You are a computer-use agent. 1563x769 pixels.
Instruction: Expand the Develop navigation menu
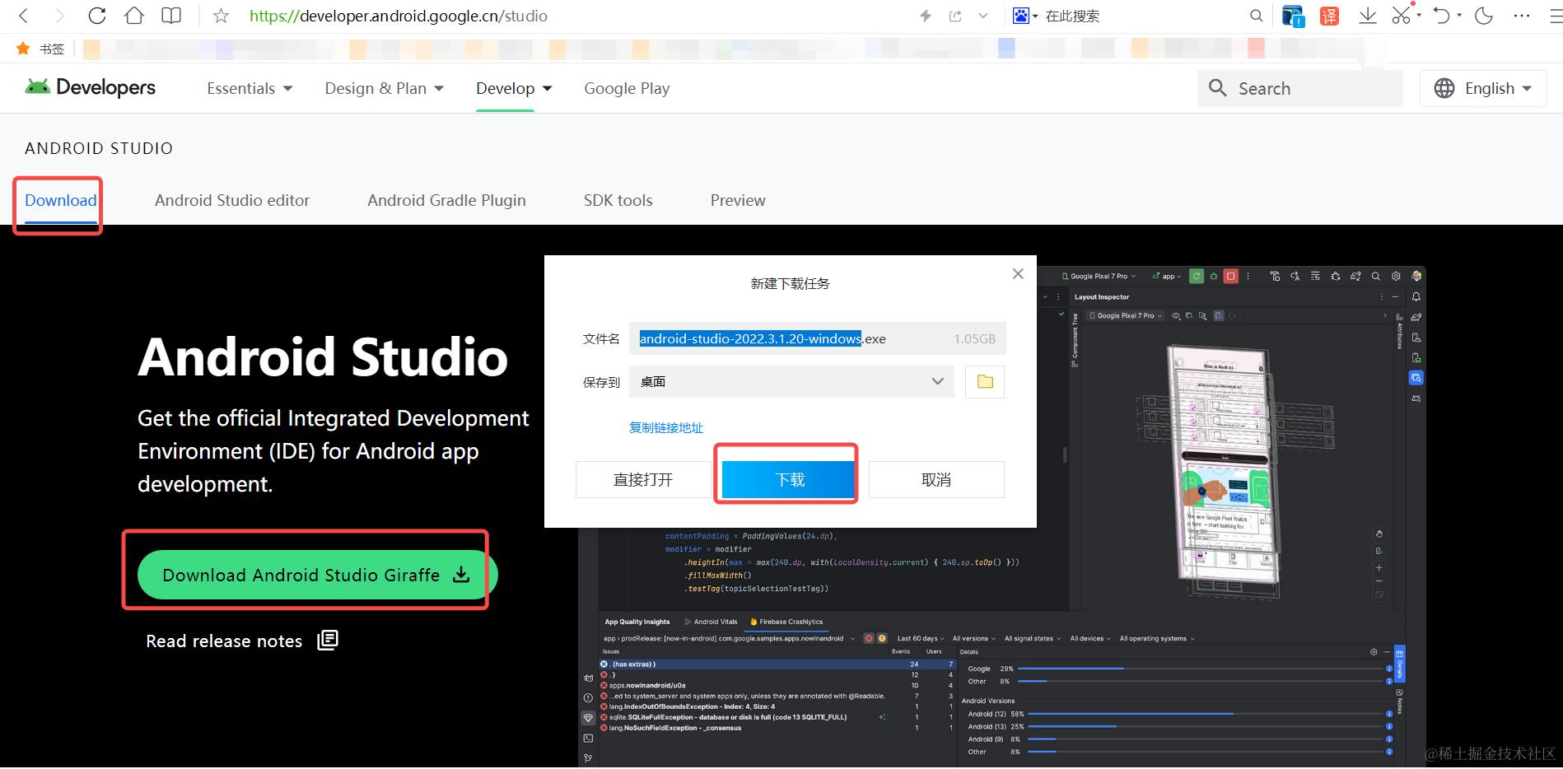(x=514, y=88)
